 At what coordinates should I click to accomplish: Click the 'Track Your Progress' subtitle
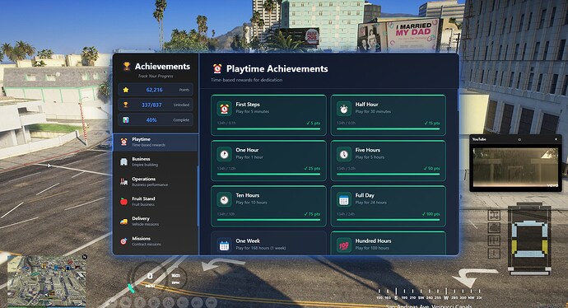pos(156,76)
